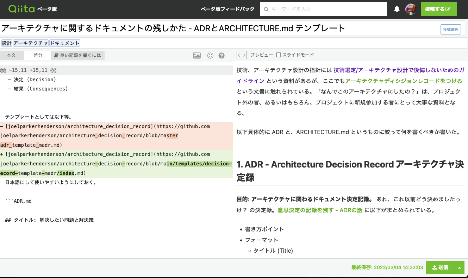Viewport: 468px width, 278px height.
Task: Click the プレビュー label
Action: tap(262, 55)
